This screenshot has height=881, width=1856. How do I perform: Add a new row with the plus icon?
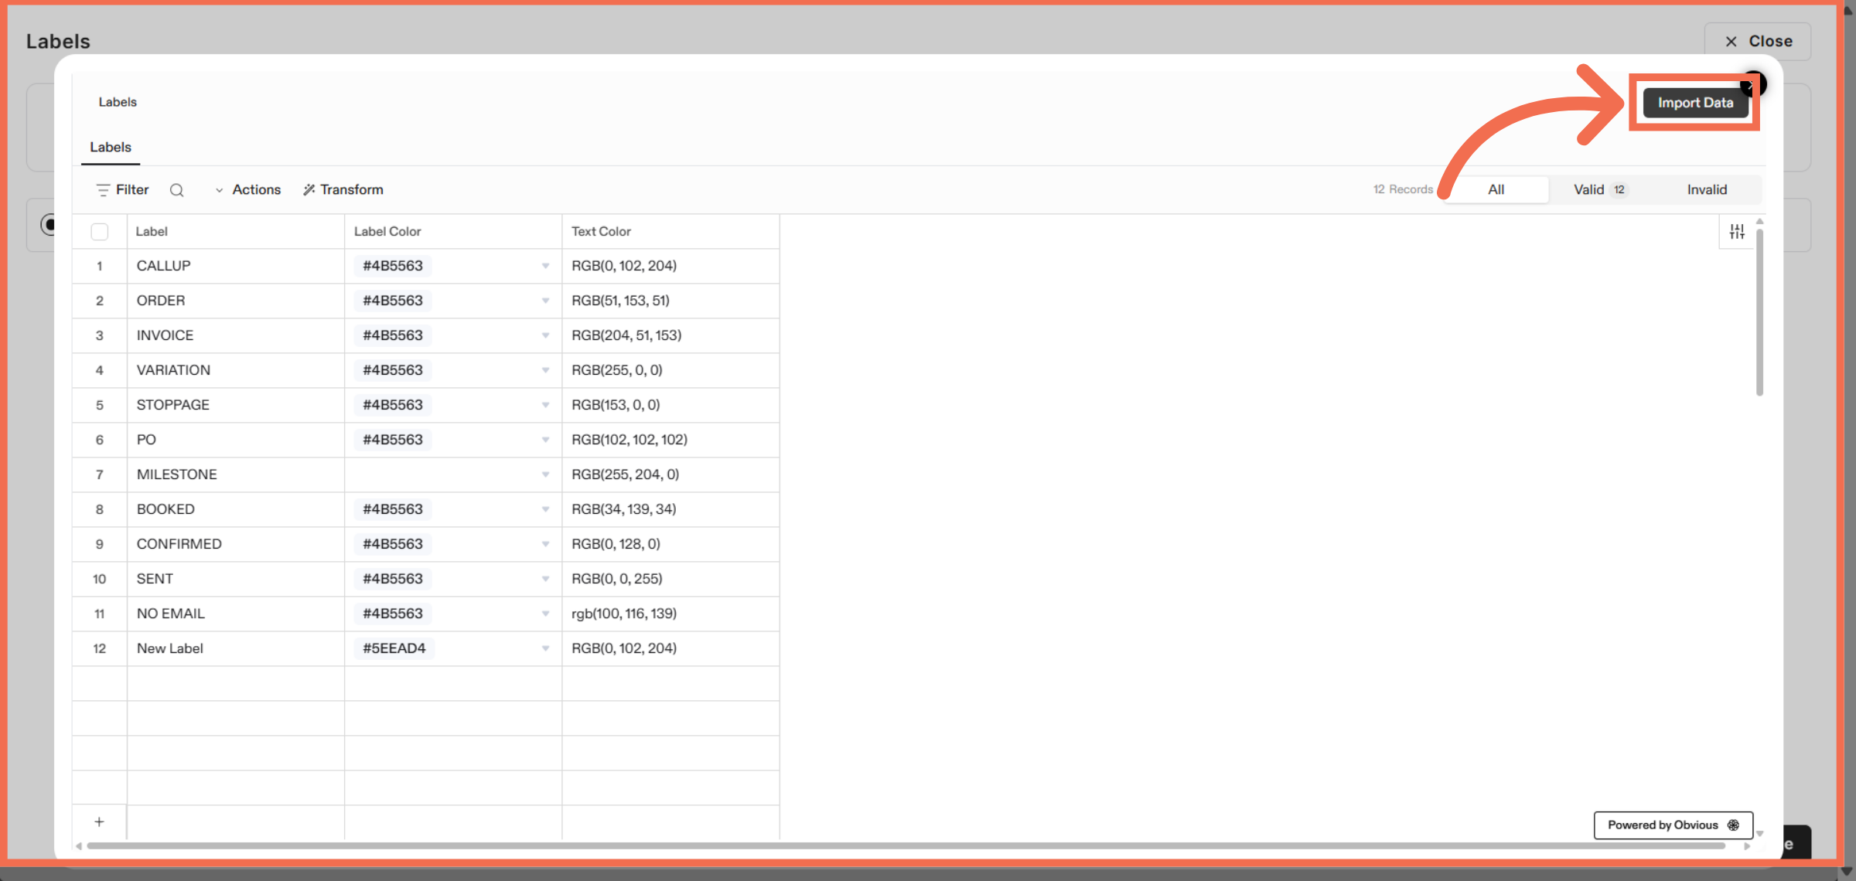[99, 821]
